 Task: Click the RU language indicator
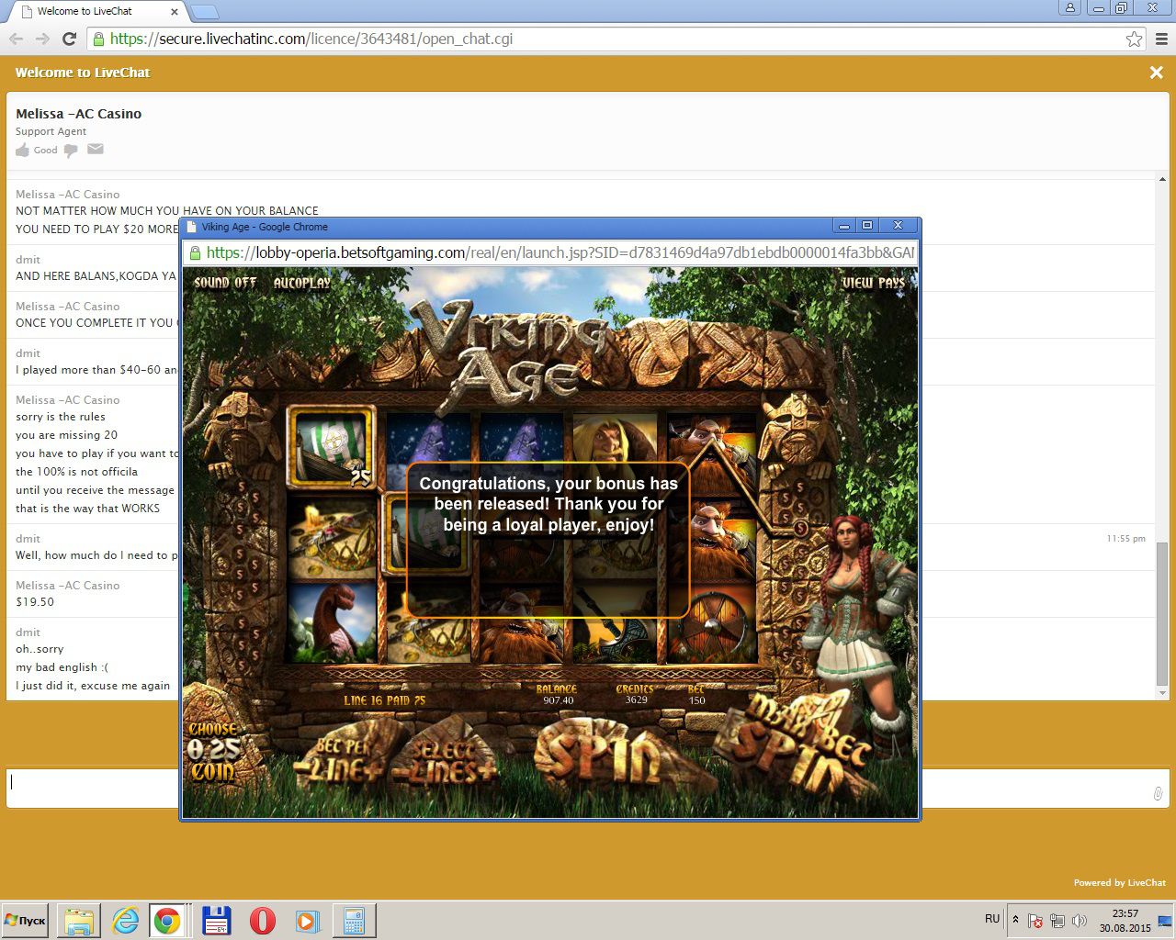pyautogui.click(x=992, y=919)
